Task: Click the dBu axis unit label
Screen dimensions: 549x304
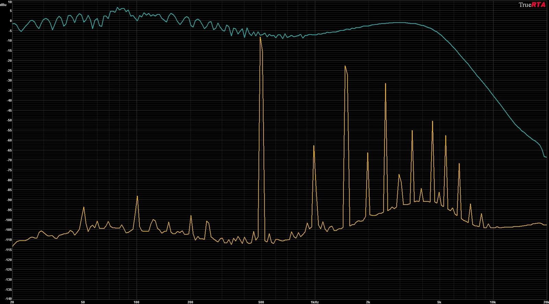Action: [3, 5]
